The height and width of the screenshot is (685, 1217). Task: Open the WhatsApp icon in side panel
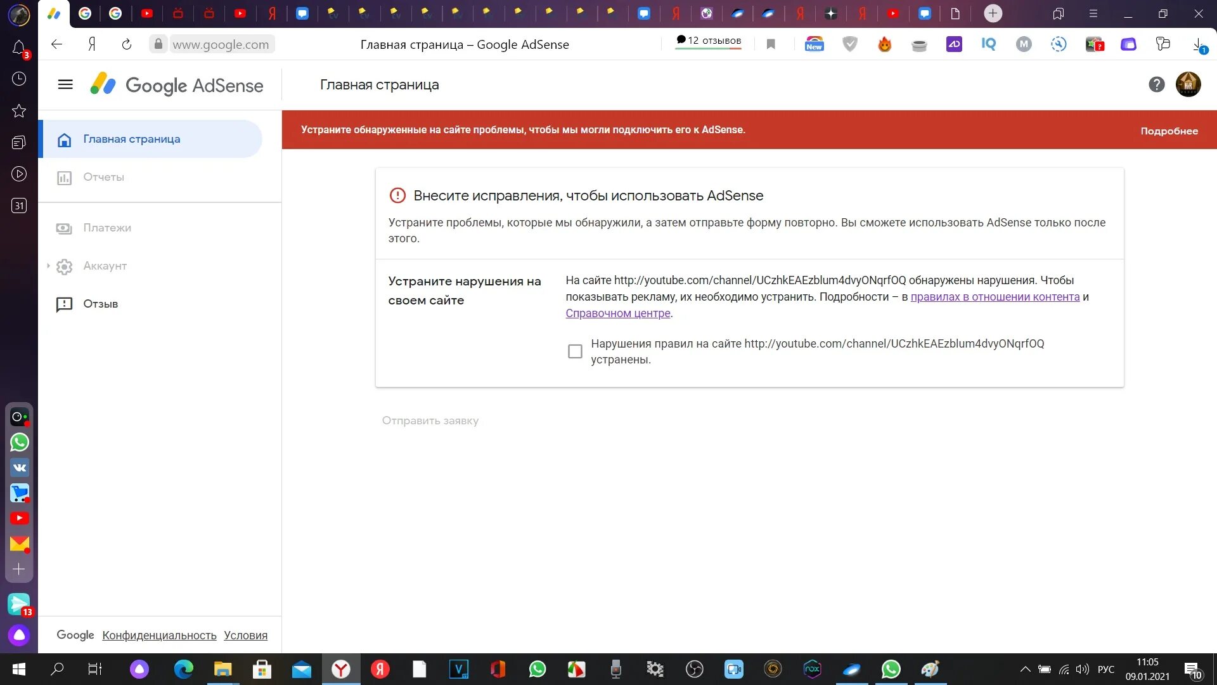[19, 442]
